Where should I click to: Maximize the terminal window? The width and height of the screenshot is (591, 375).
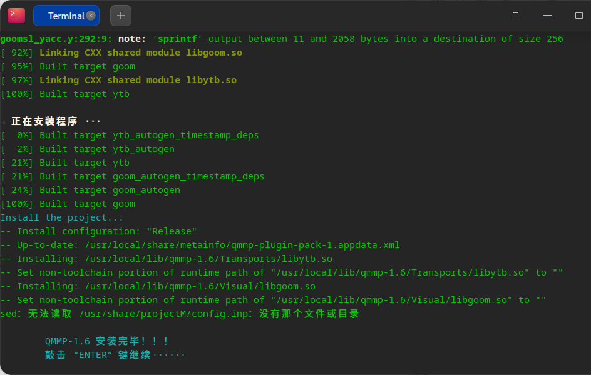[x=579, y=16]
